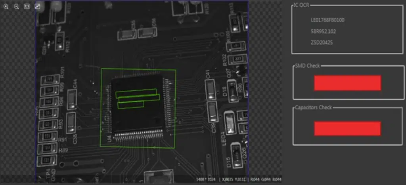Click the Capacitors Check panel label
406x185 pixels.
click(x=313, y=107)
